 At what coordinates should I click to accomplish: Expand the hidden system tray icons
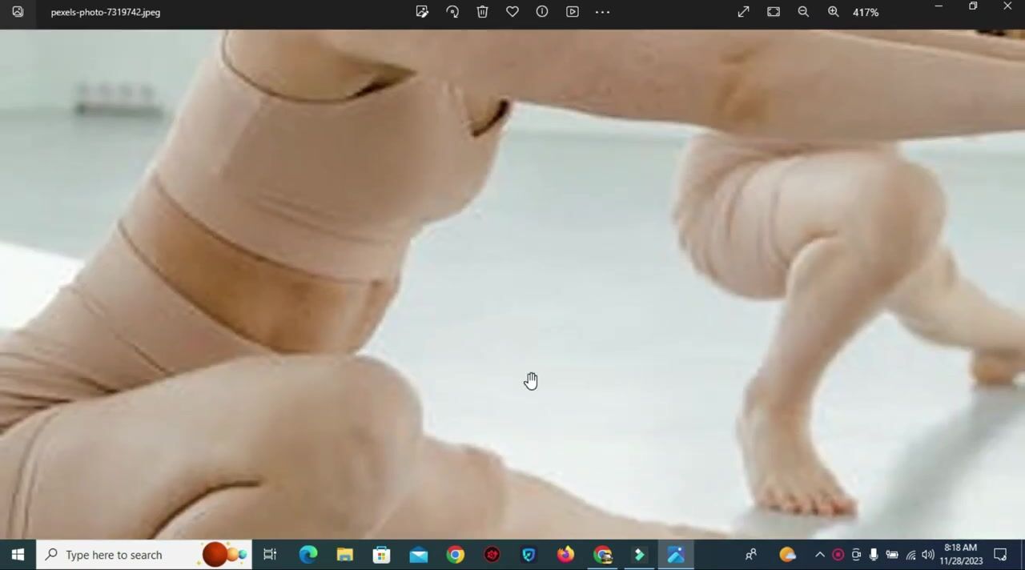point(819,555)
